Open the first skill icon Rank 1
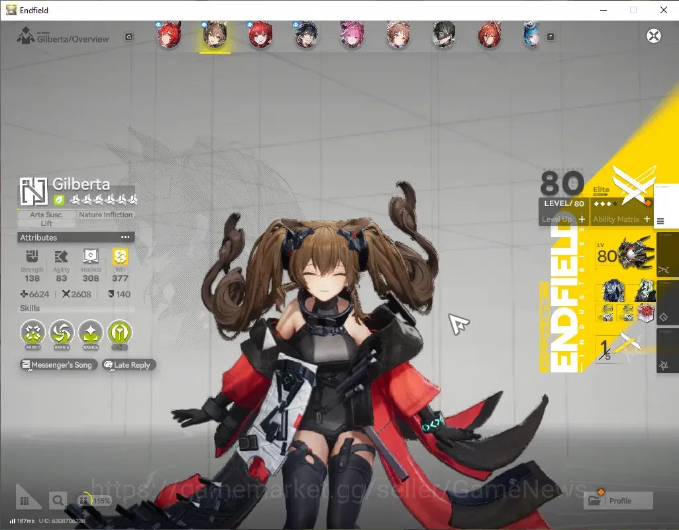Screen dimensions: 679x530 click(x=32, y=333)
